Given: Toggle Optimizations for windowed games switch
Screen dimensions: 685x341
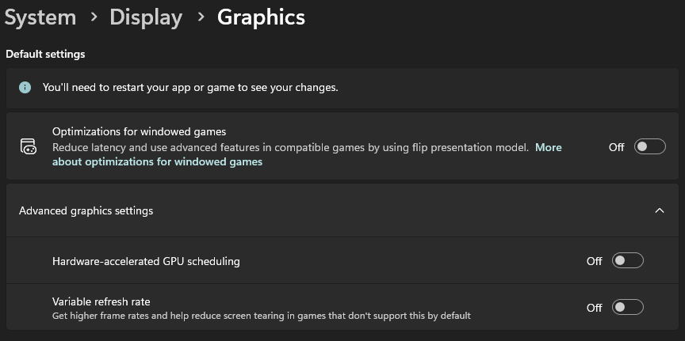Looking at the screenshot, I should [x=649, y=146].
